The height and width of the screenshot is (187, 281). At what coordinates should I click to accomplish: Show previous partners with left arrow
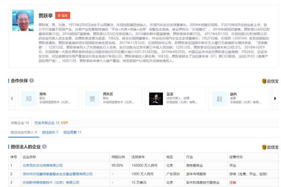click(12, 99)
